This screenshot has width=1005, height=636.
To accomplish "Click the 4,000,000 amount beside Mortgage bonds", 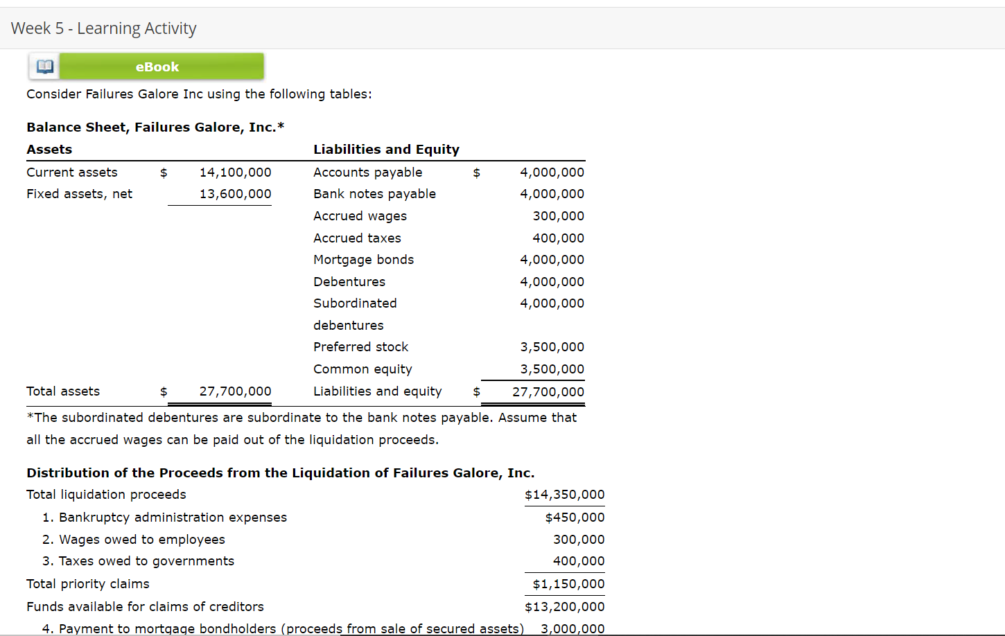I will [x=552, y=260].
